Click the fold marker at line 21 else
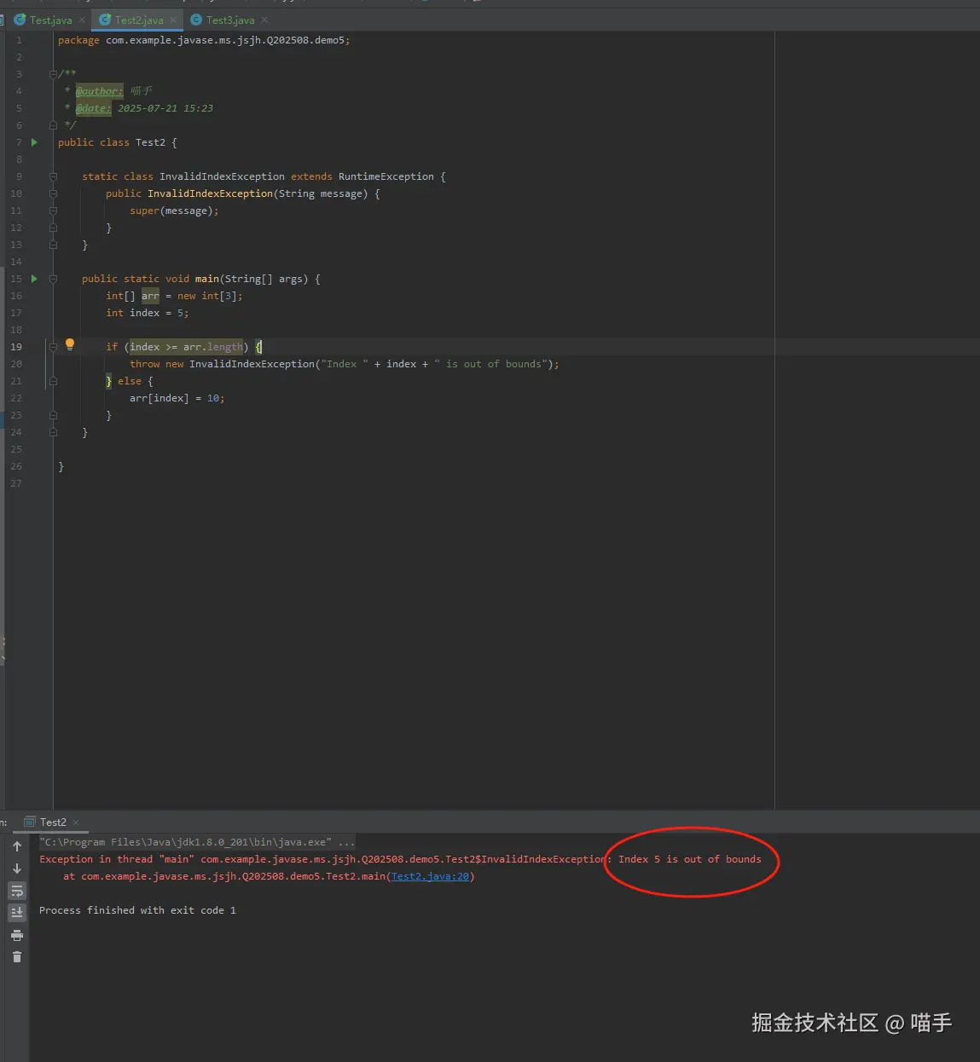The image size is (980, 1062). click(53, 381)
